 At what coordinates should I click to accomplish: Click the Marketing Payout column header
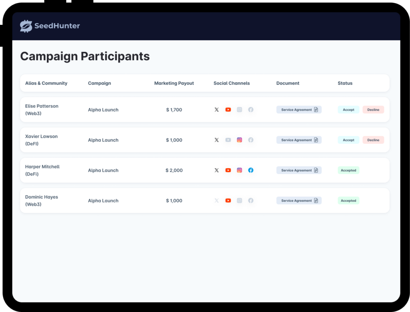(174, 83)
